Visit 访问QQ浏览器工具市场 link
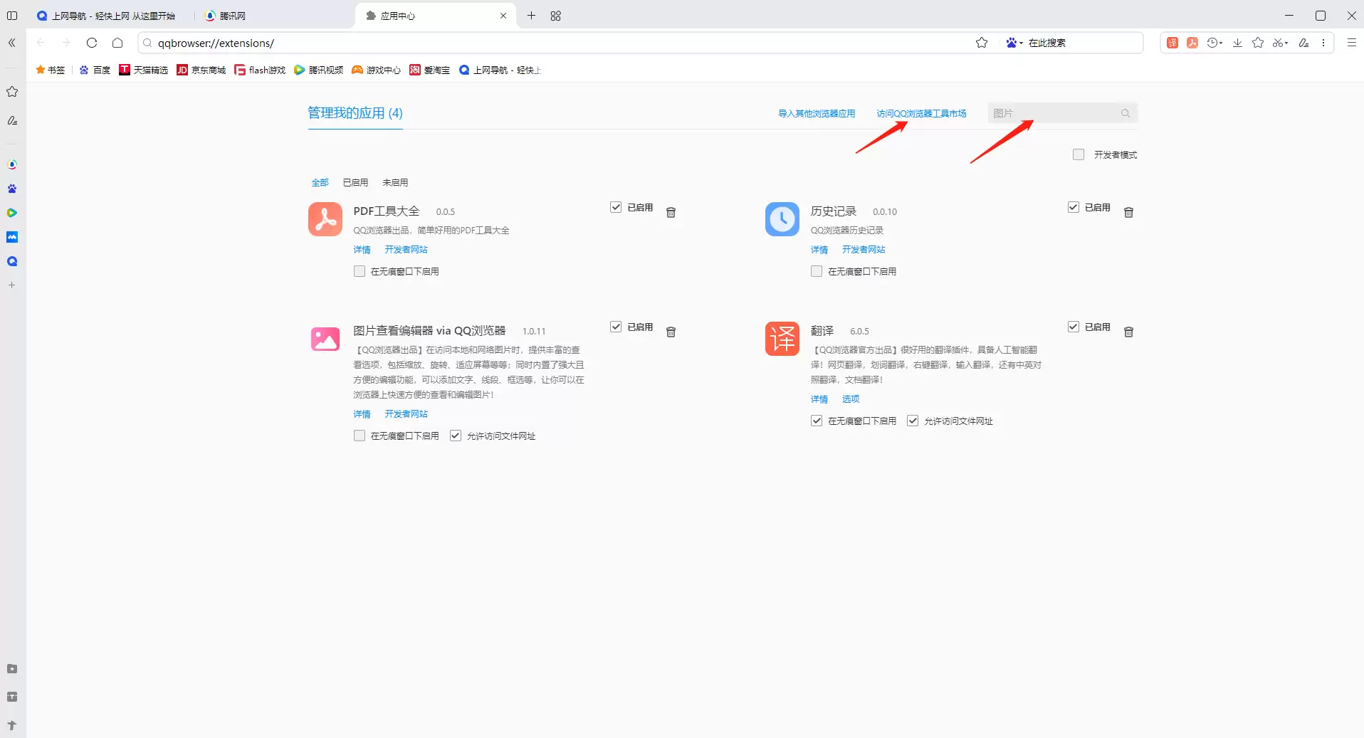Viewport: 1364px width, 738px height. pyautogui.click(x=921, y=113)
